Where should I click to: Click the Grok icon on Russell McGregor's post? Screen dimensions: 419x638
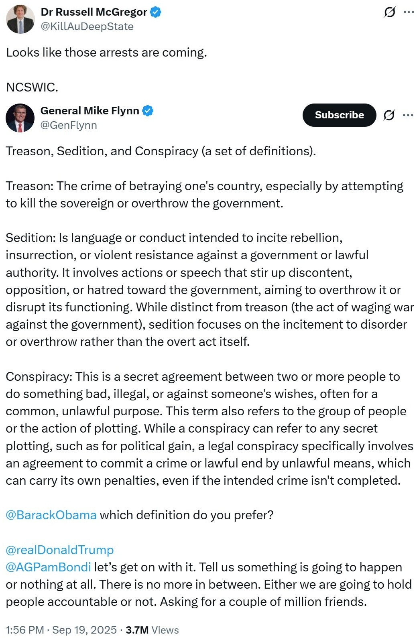pyautogui.click(x=389, y=12)
